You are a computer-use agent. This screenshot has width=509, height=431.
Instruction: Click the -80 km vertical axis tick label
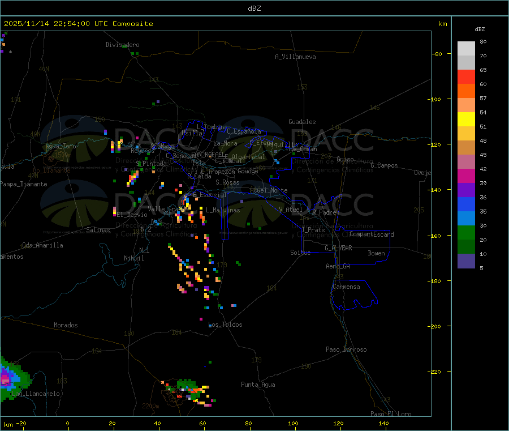click(437, 54)
